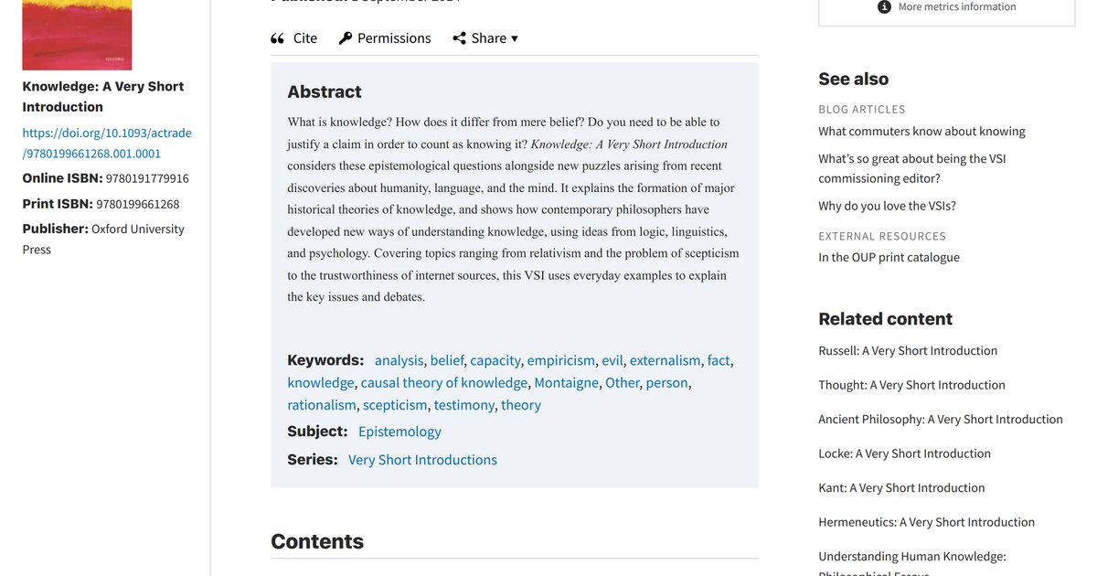Open the 'empiricism' keyword link
Image resolution: width=1097 pixels, height=576 pixels.
560,360
